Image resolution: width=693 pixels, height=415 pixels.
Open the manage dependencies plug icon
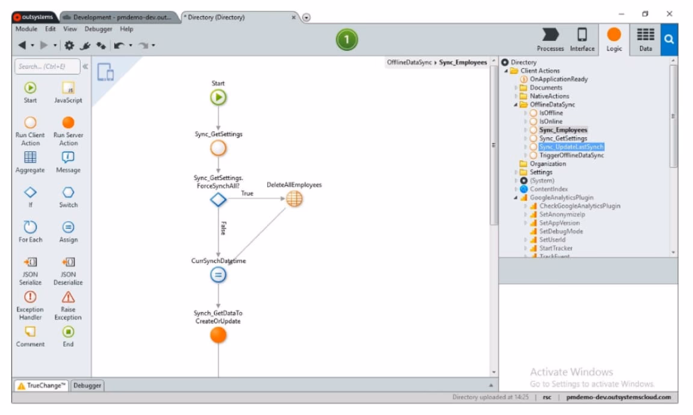click(x=86, y=45)
